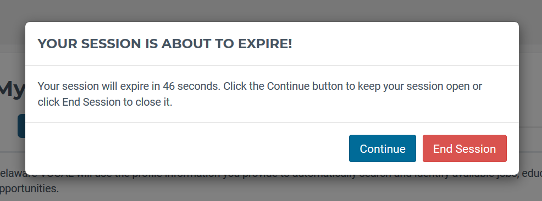Click the red End Session button

(x=464, y=148)
